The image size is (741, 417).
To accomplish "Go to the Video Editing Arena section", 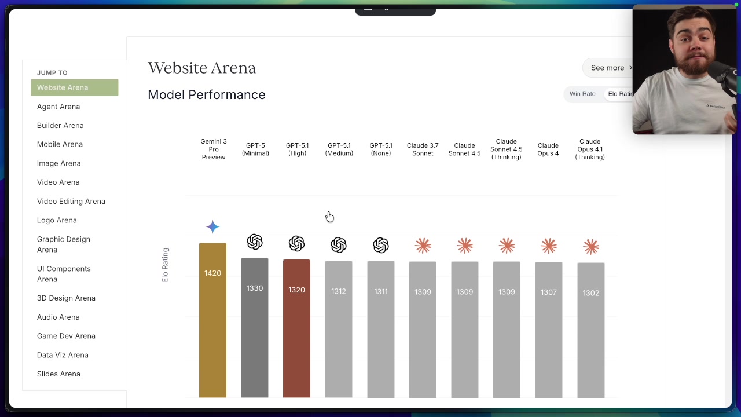I will pyautogui.click(x=71, y=201).
